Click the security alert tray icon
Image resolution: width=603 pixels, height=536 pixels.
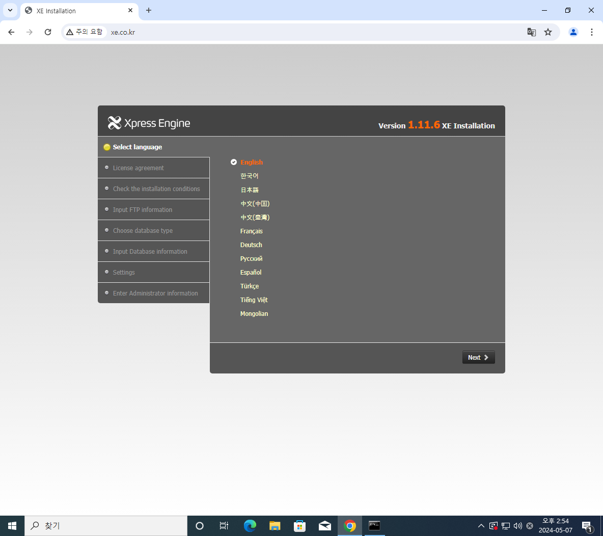[494, 526]
